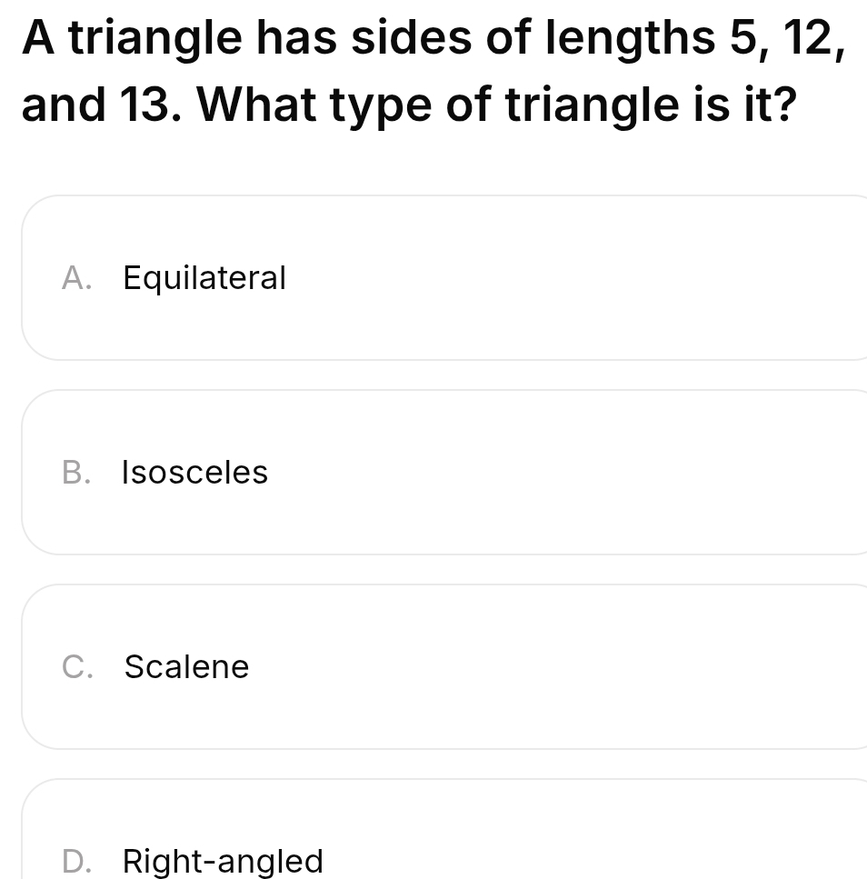Viewport: 867px width, 879px height.
Task: Click the Right-angled text
Action: click(223, 862)
